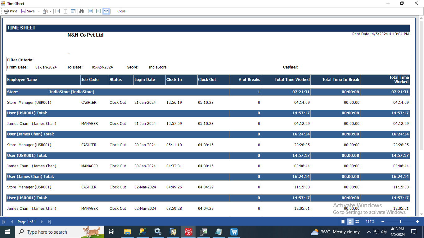Screen dimensions: 424x238
Task: Switch to continuous page view mode
Action: [x=350, y=222]
